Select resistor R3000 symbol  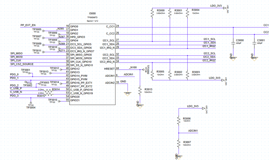tap(152, 13)
